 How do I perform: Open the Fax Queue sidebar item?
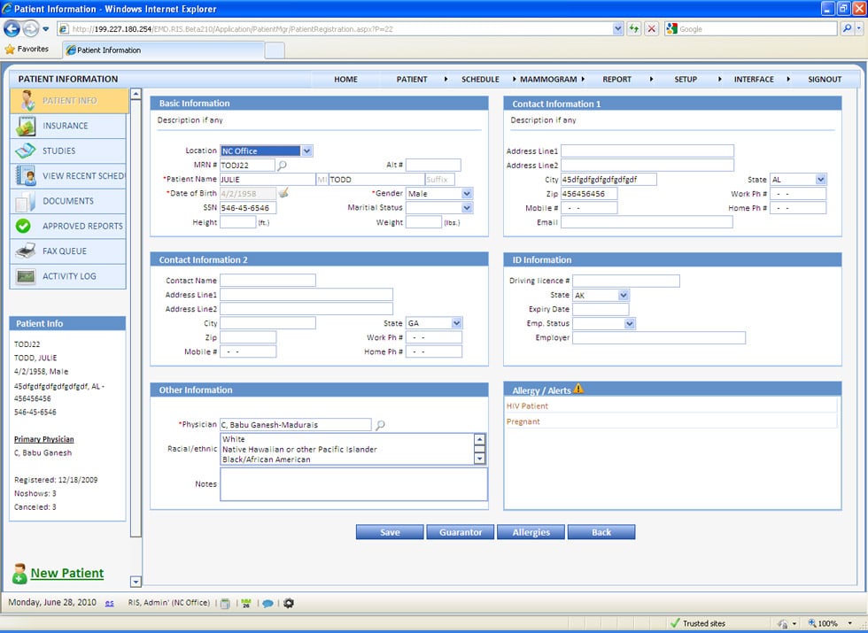[x=67, y=251]
